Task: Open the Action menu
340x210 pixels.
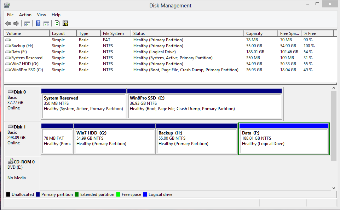Action: click(x=25, y=15)
